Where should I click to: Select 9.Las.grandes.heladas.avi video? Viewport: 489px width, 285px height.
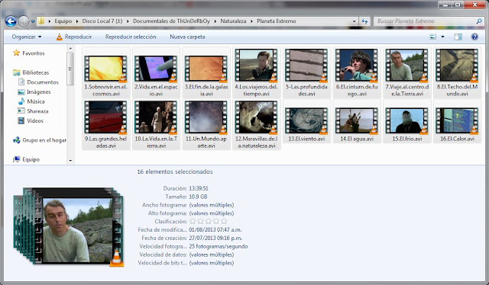coord(106,124)
